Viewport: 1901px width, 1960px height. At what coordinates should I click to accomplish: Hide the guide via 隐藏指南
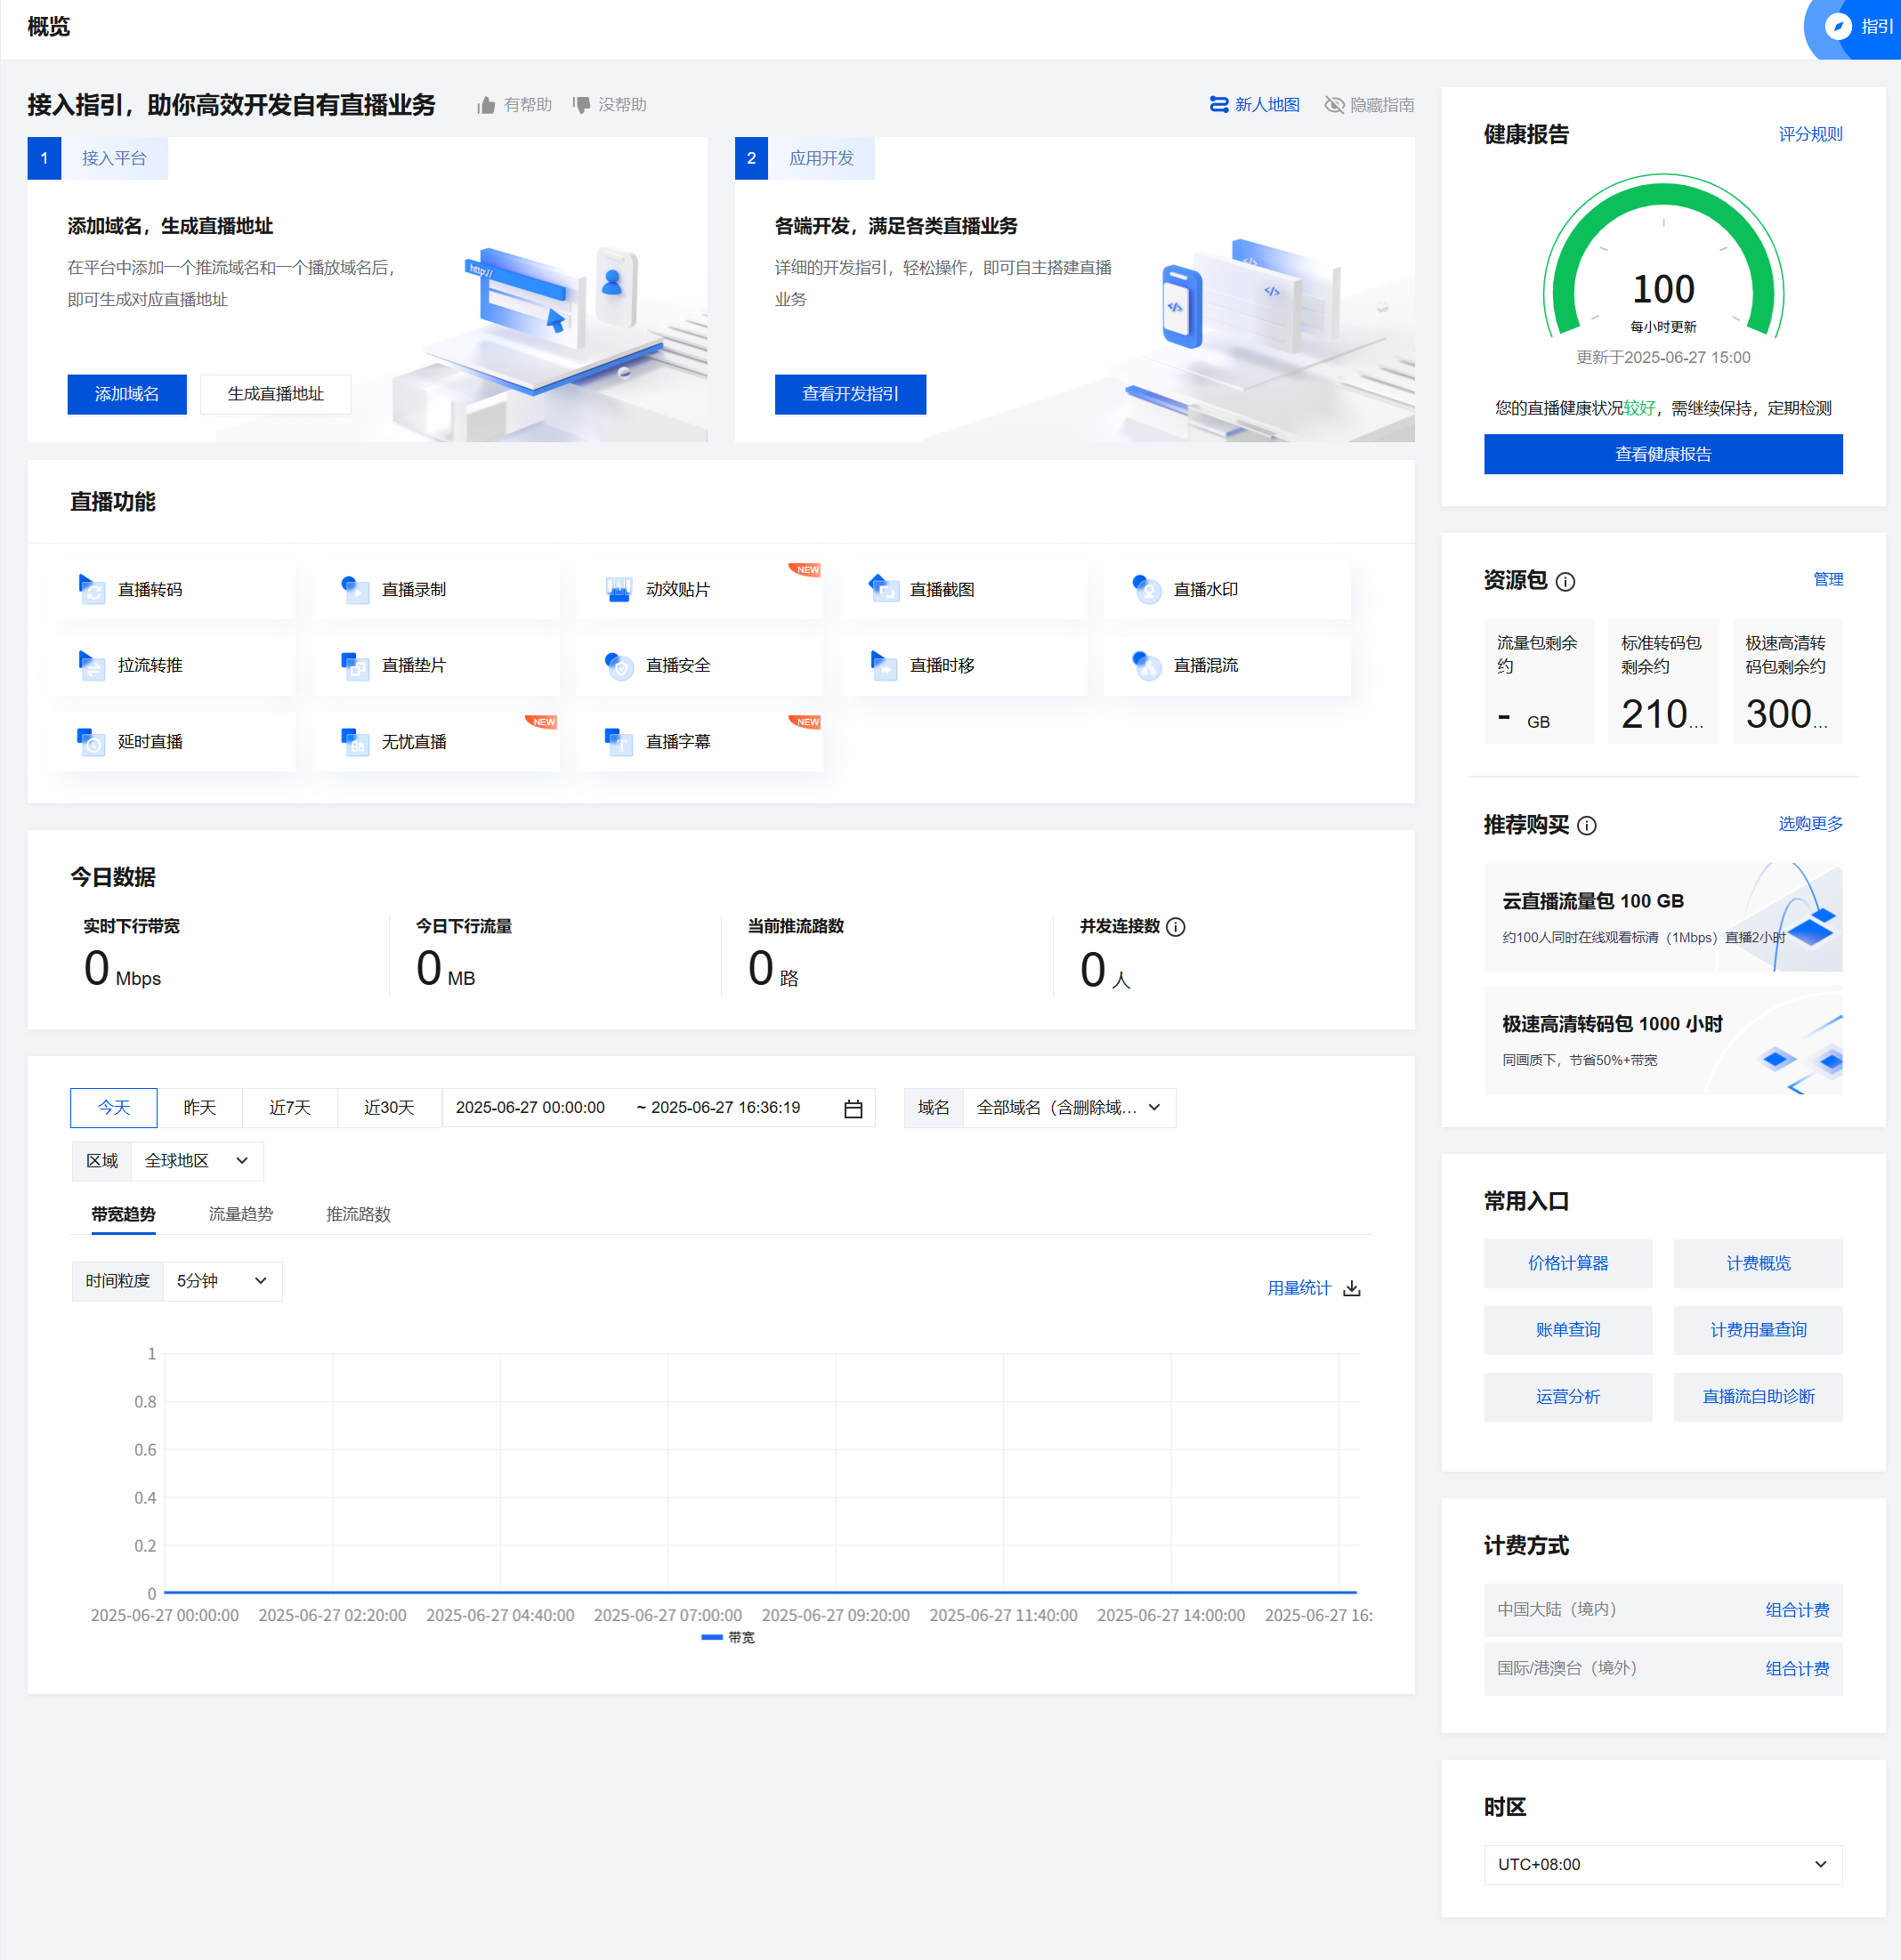click(x=1369, y=105)
